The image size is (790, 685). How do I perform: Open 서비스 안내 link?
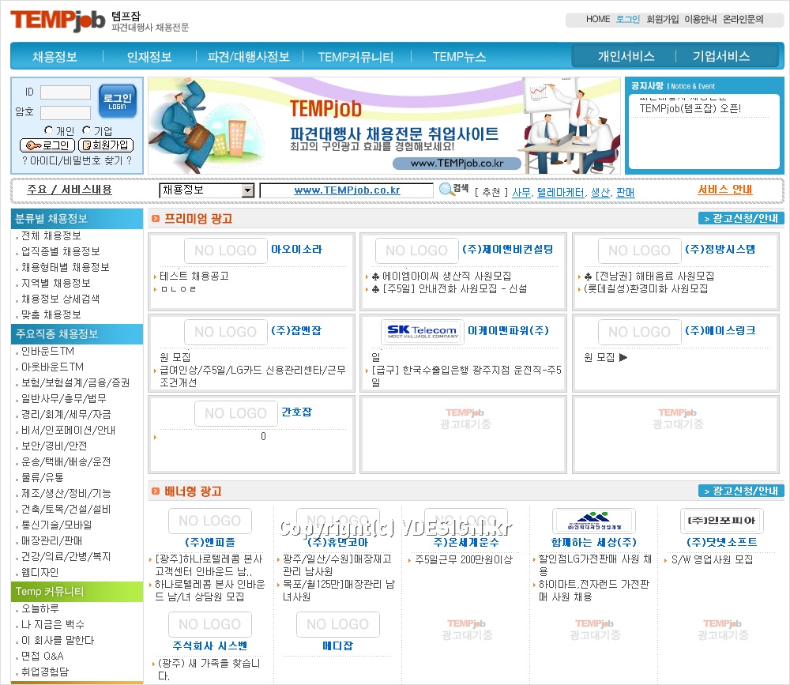tap(724, 190)
